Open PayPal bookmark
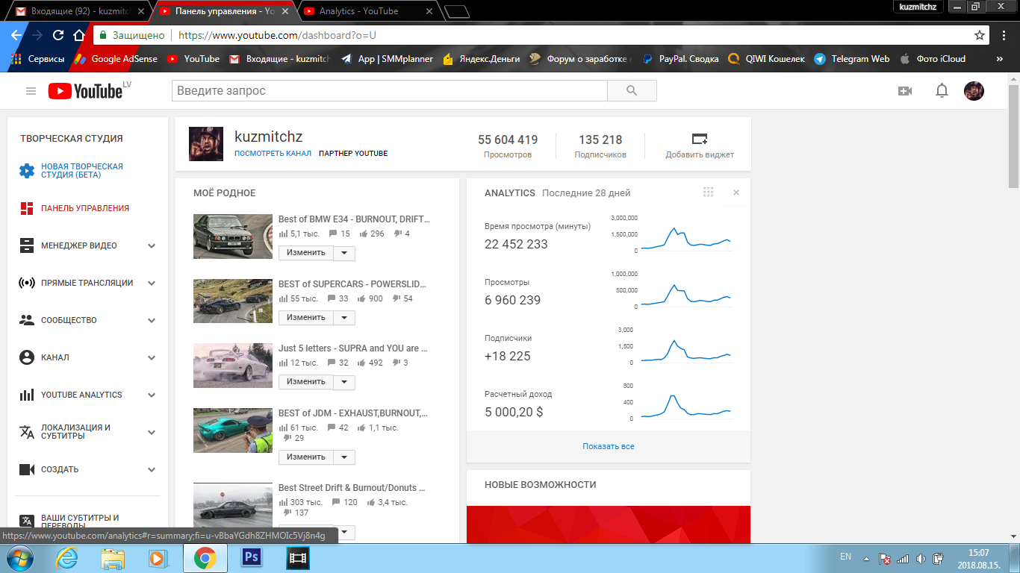 coord(680,59)
